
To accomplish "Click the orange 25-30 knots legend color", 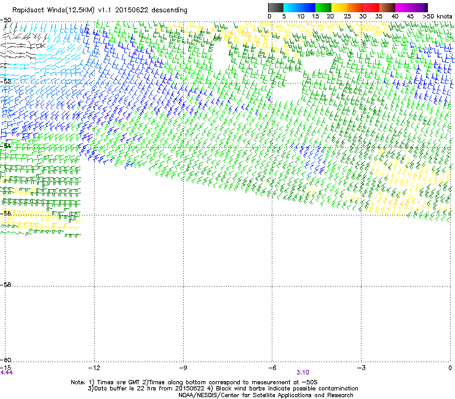I will click(x=355, y=7).
